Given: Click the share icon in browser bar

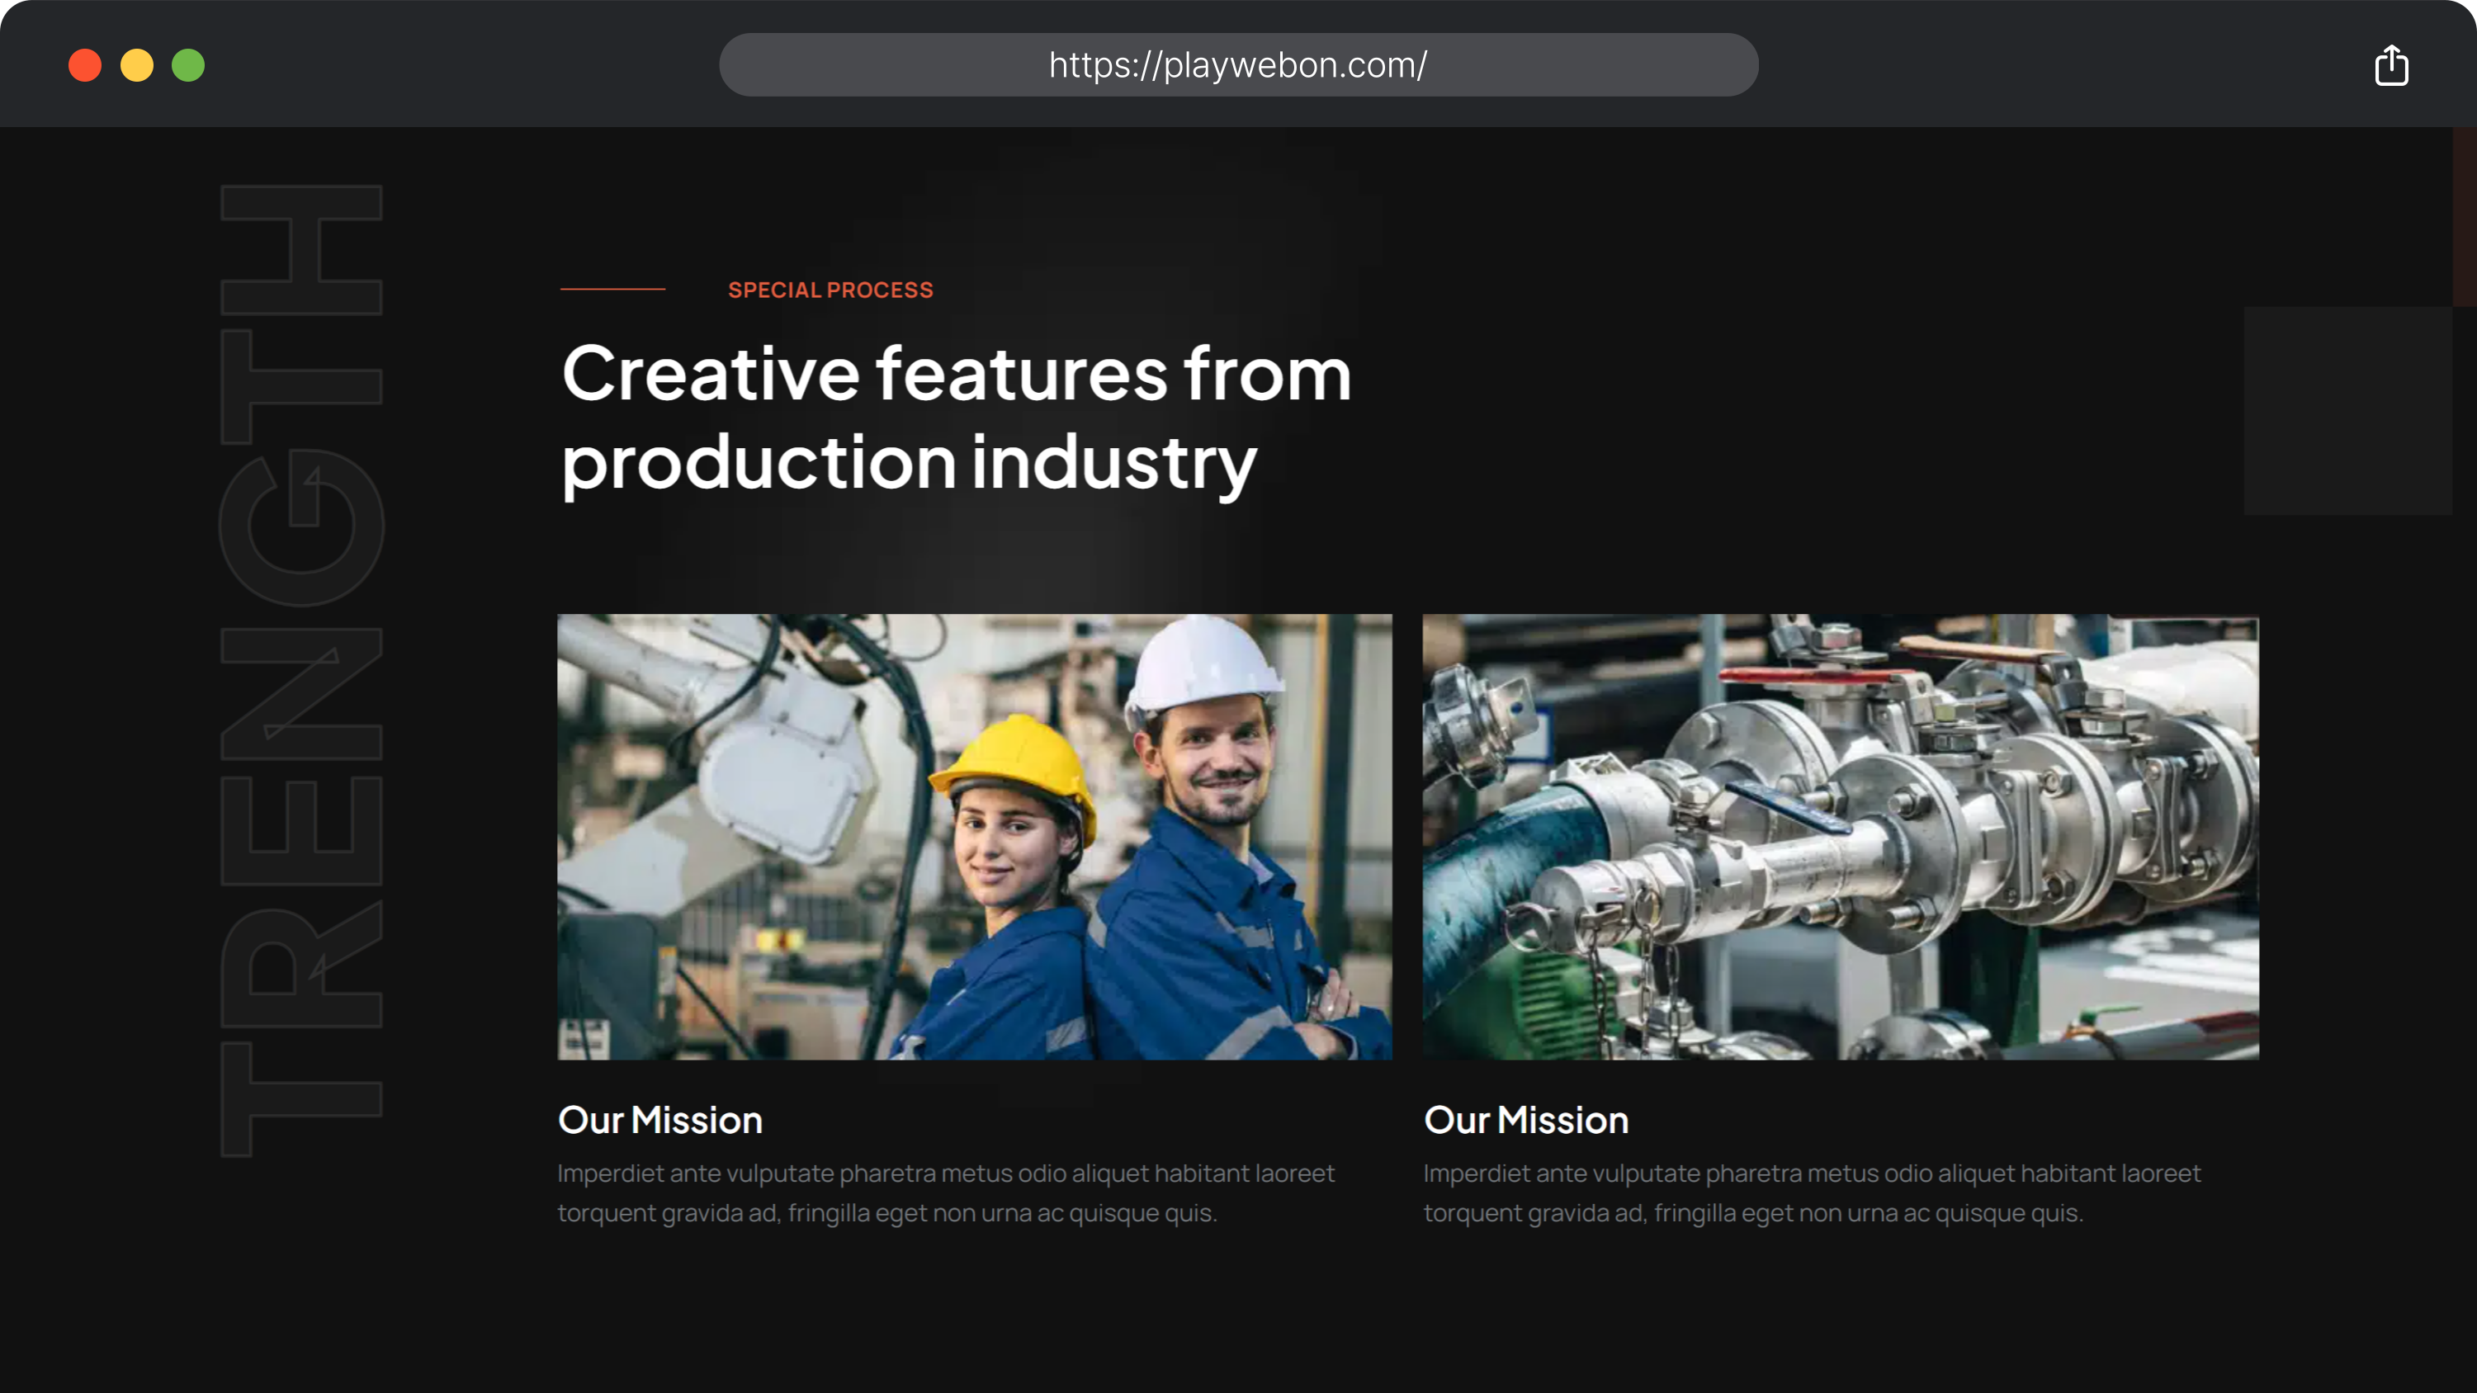Looking at the screenshot, I should click(2391, 65).
